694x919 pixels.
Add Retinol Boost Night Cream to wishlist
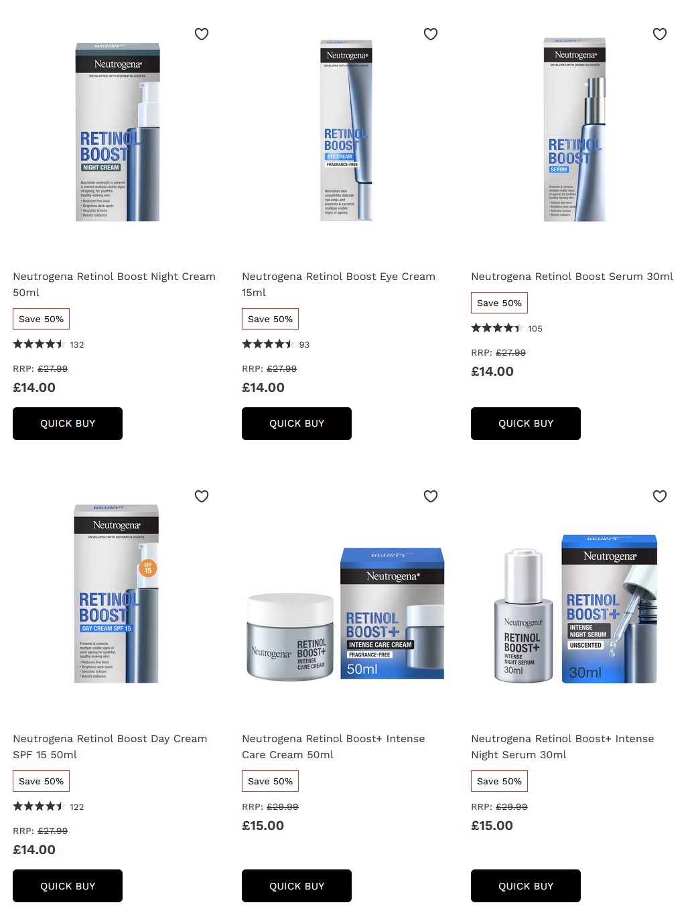202,34
